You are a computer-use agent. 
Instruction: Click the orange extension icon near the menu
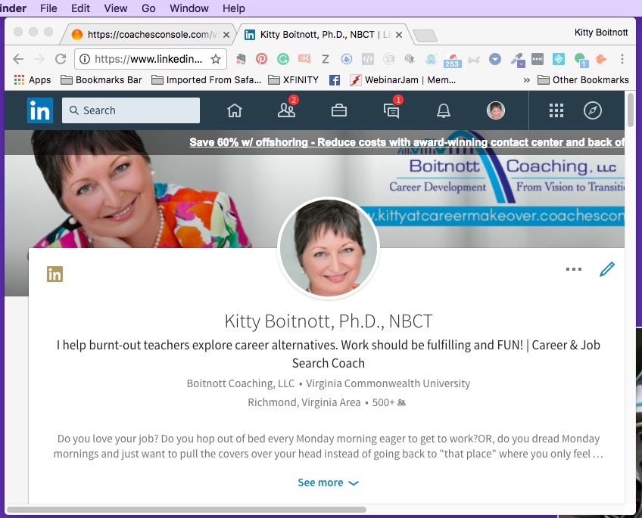tap(600, 59)
